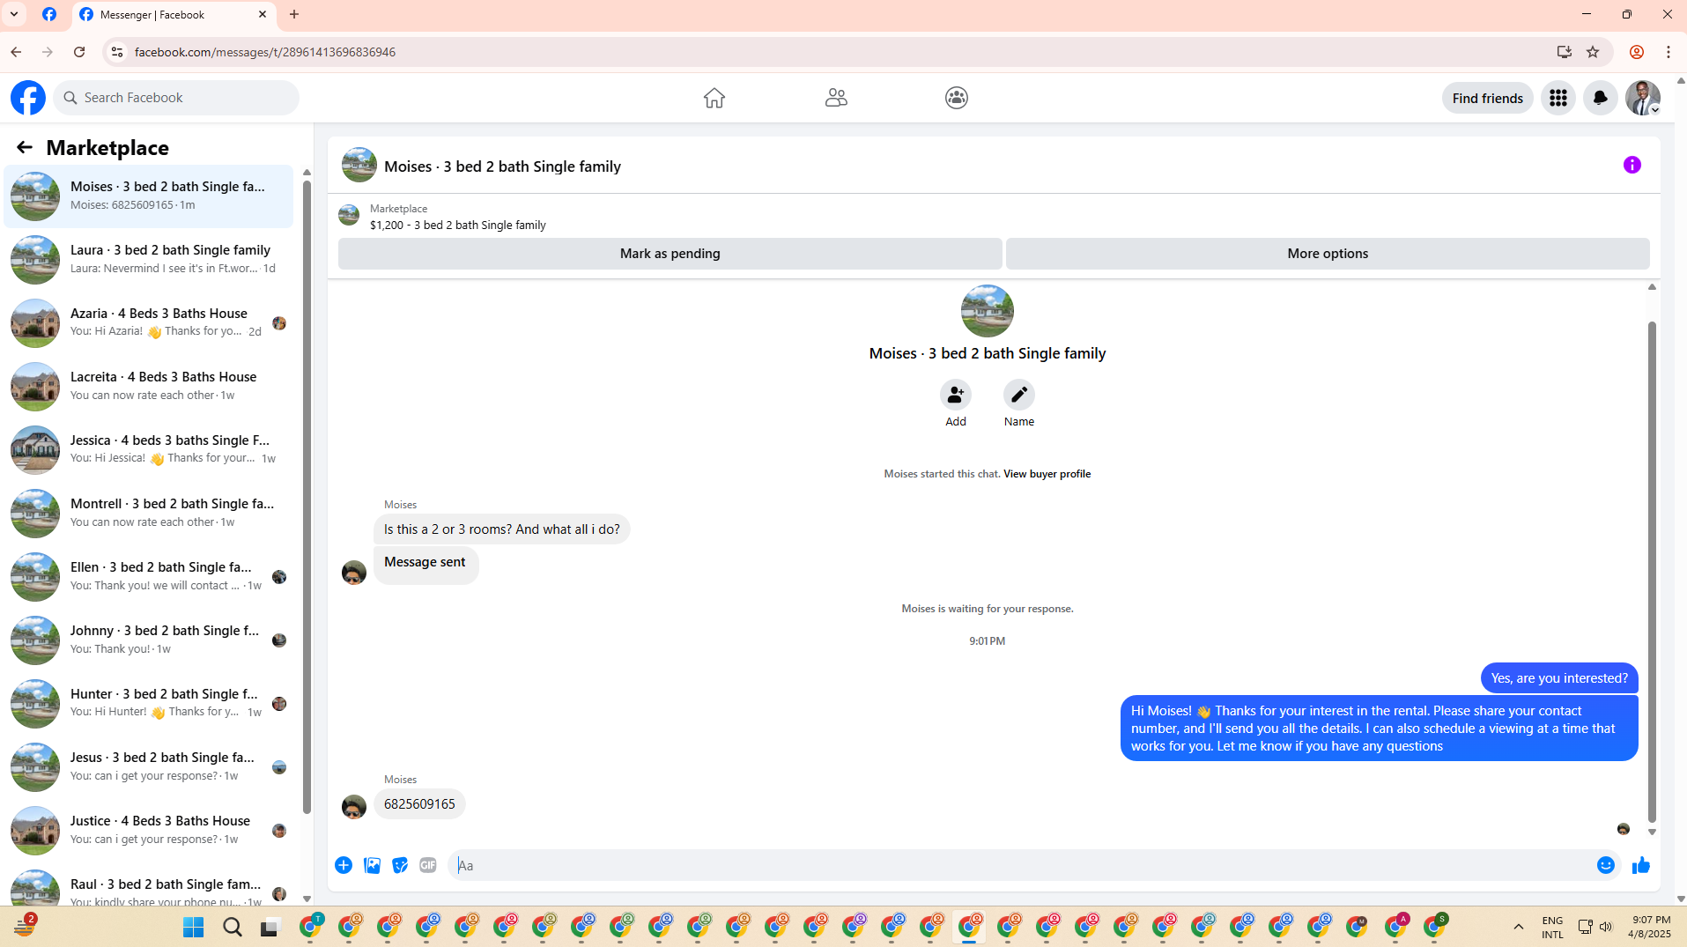Viewport: 1687px width, 947px height.
Task: Click the choose sticker icon
Action: click(x=400, y=865)
